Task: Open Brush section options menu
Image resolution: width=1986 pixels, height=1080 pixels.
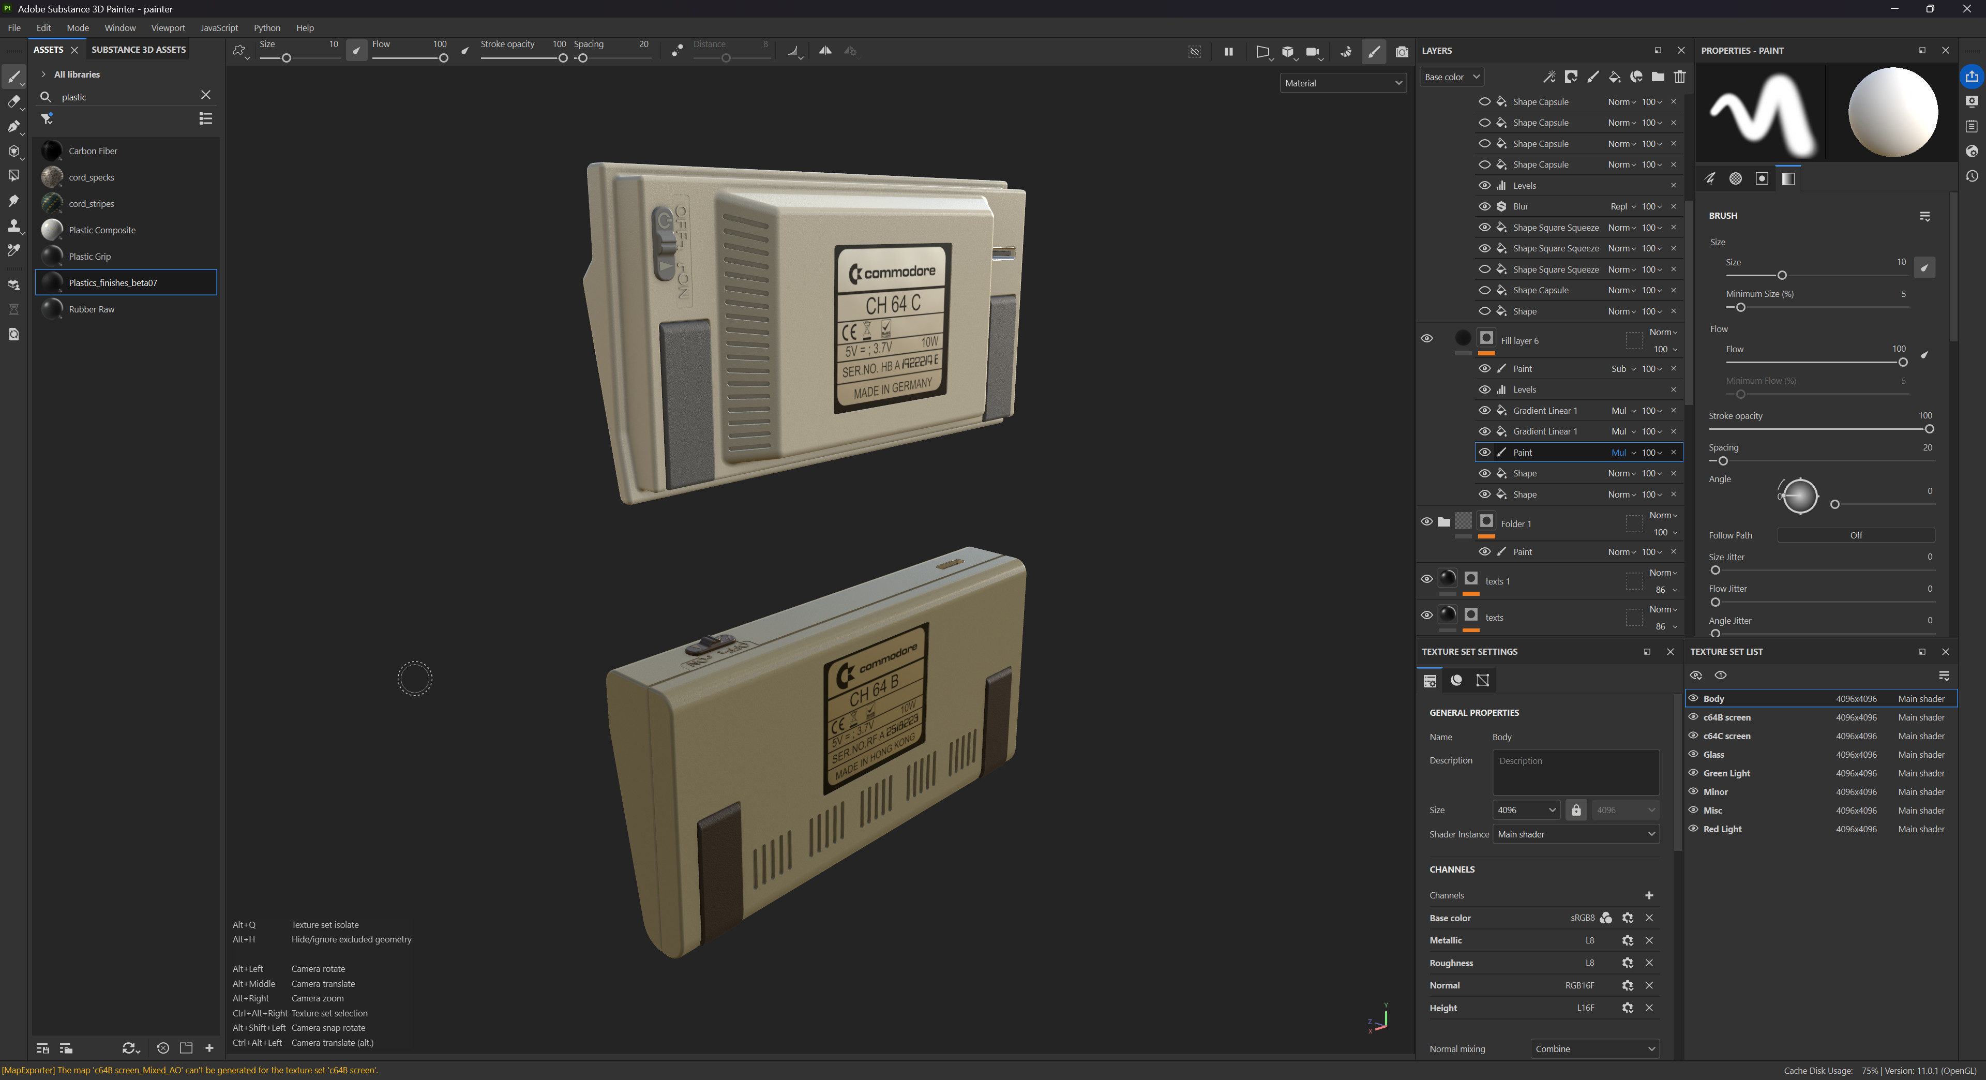Action: coord(1924,217)
